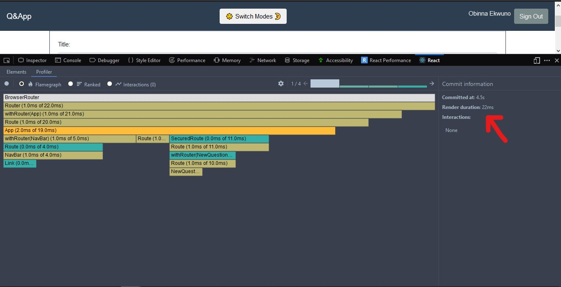Click the Route (1.0ms of 11.0ms) bar
The image size is (561, 287).
click(219, 147)
